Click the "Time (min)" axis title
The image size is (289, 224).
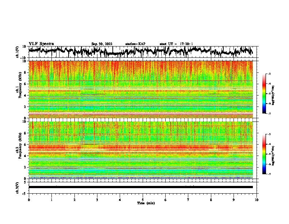tap(146, 203)
